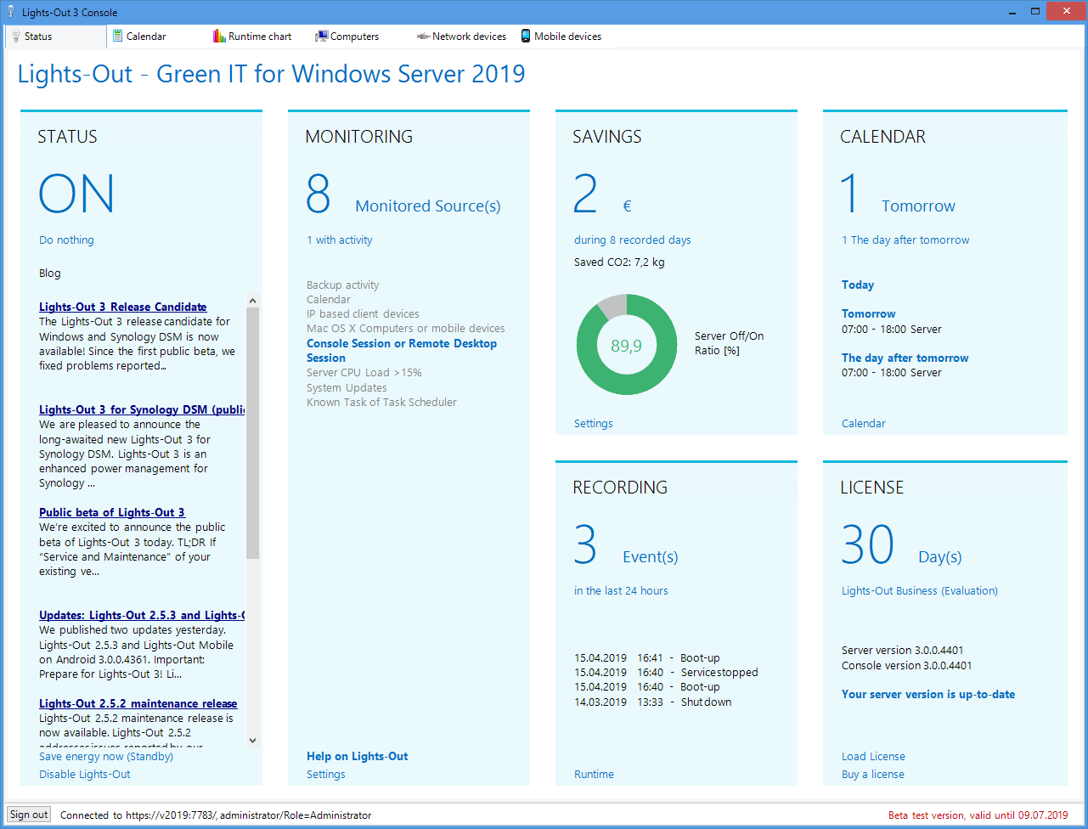Image resolution: width=1088 pixels, height=829 pixels.
Task: Click during 8 recorded days link
Action: click(633, 240)
